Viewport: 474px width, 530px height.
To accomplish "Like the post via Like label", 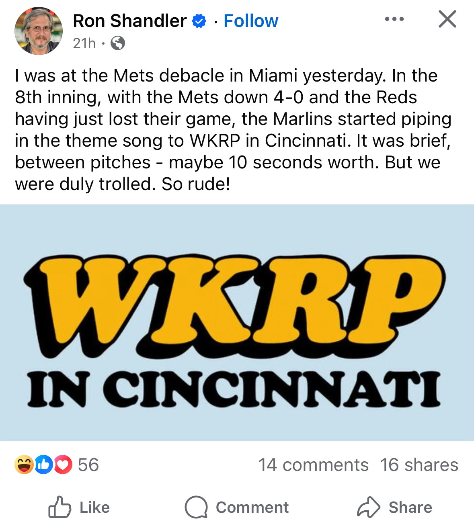I will (94, 507).
